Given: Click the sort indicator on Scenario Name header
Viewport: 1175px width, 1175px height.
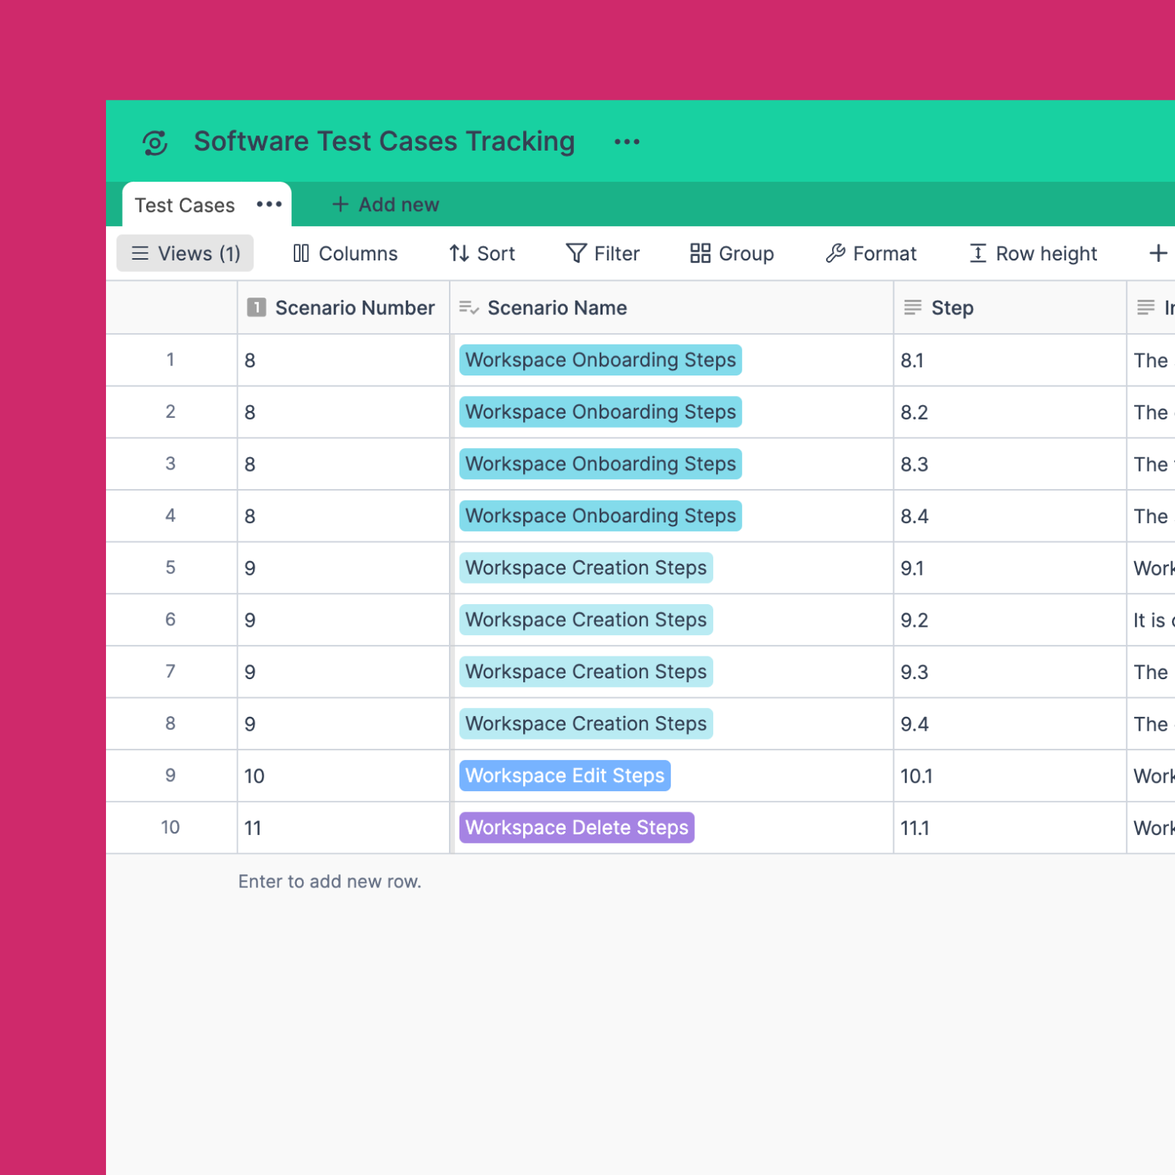Looking at the screenshot, I should coord(469,308).
